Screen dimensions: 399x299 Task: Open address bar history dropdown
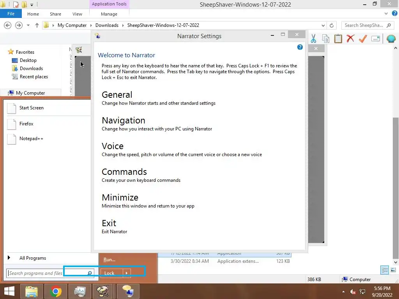[323, 25]
